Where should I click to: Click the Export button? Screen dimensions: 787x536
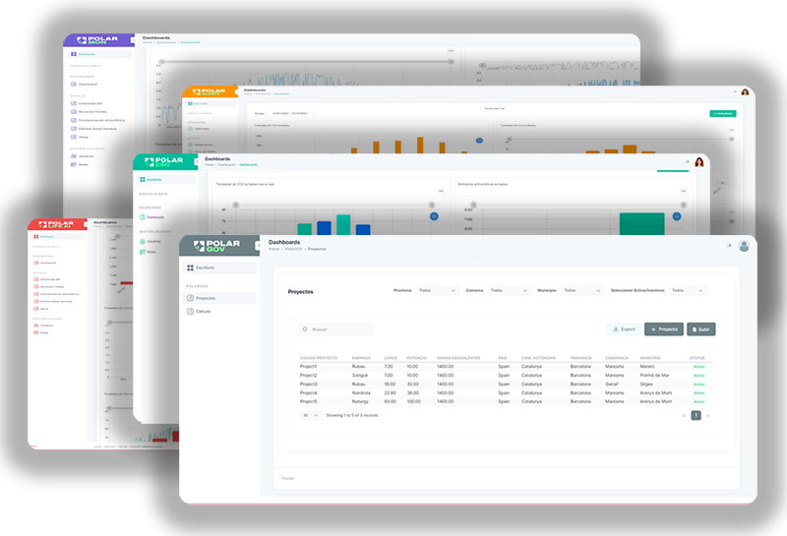click(623, 329)
